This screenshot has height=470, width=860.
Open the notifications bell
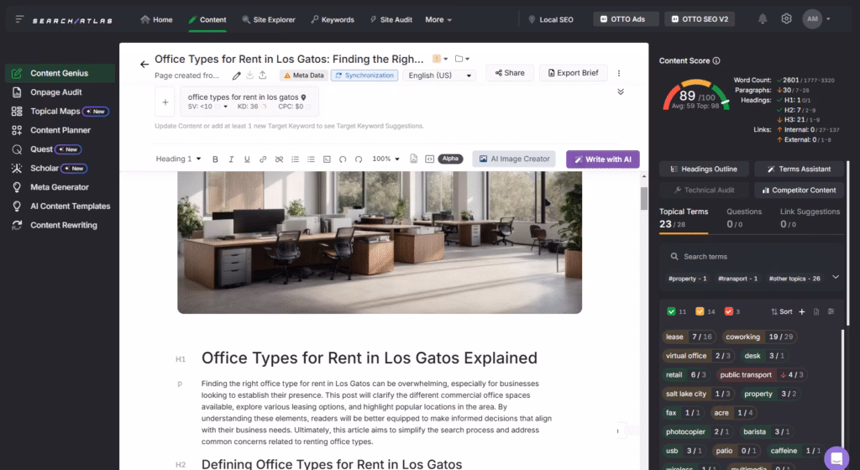point(763,19)
